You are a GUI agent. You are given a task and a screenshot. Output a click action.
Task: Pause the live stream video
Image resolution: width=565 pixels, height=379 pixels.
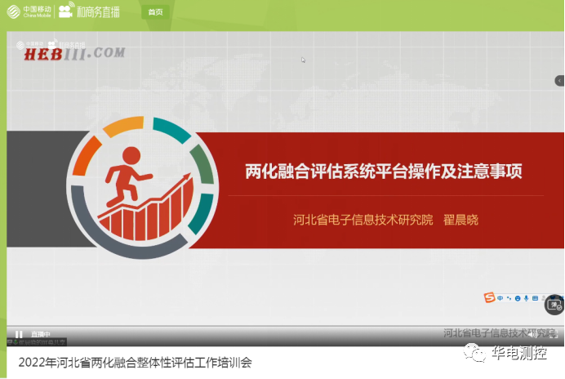point(18,334)
